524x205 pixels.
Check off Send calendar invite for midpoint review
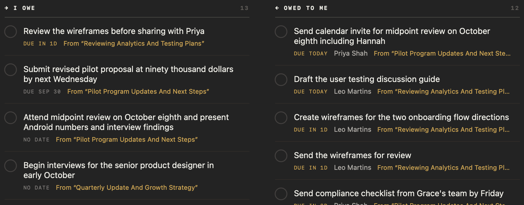tap(281, 32)
